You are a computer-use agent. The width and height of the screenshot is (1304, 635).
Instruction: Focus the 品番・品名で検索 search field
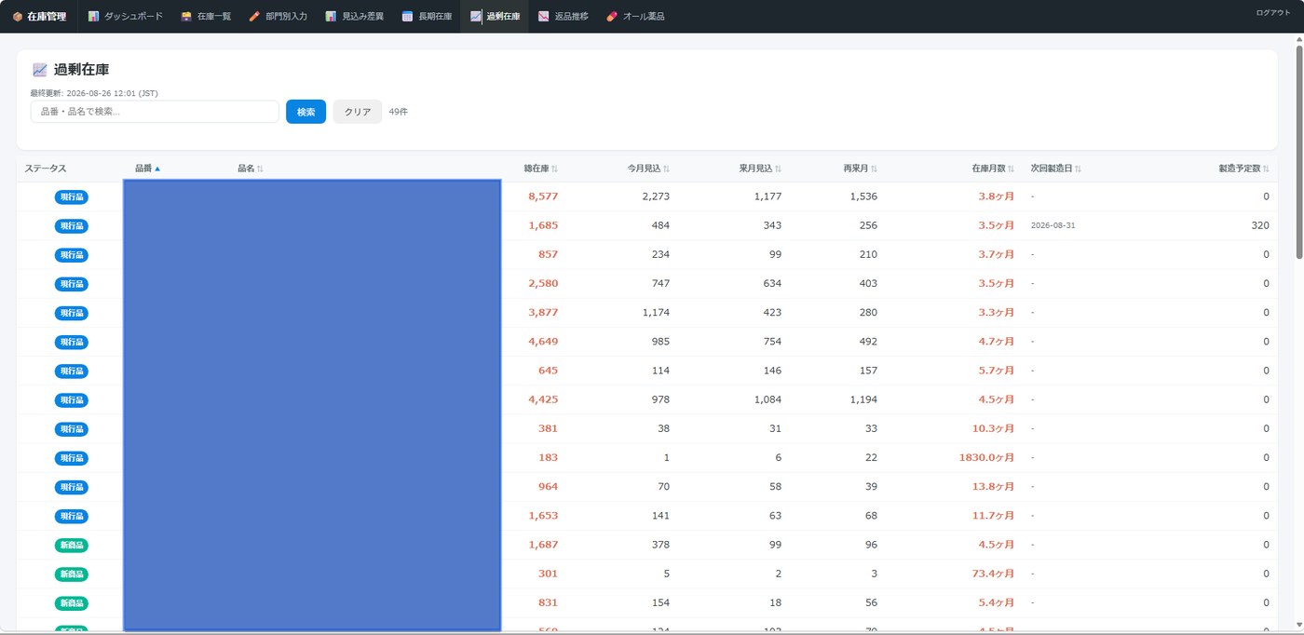(x=155, y=112)
